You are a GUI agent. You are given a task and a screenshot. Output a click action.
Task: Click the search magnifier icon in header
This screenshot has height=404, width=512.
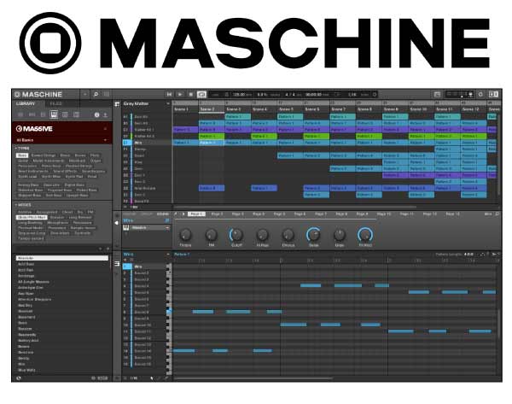[96, 95]
